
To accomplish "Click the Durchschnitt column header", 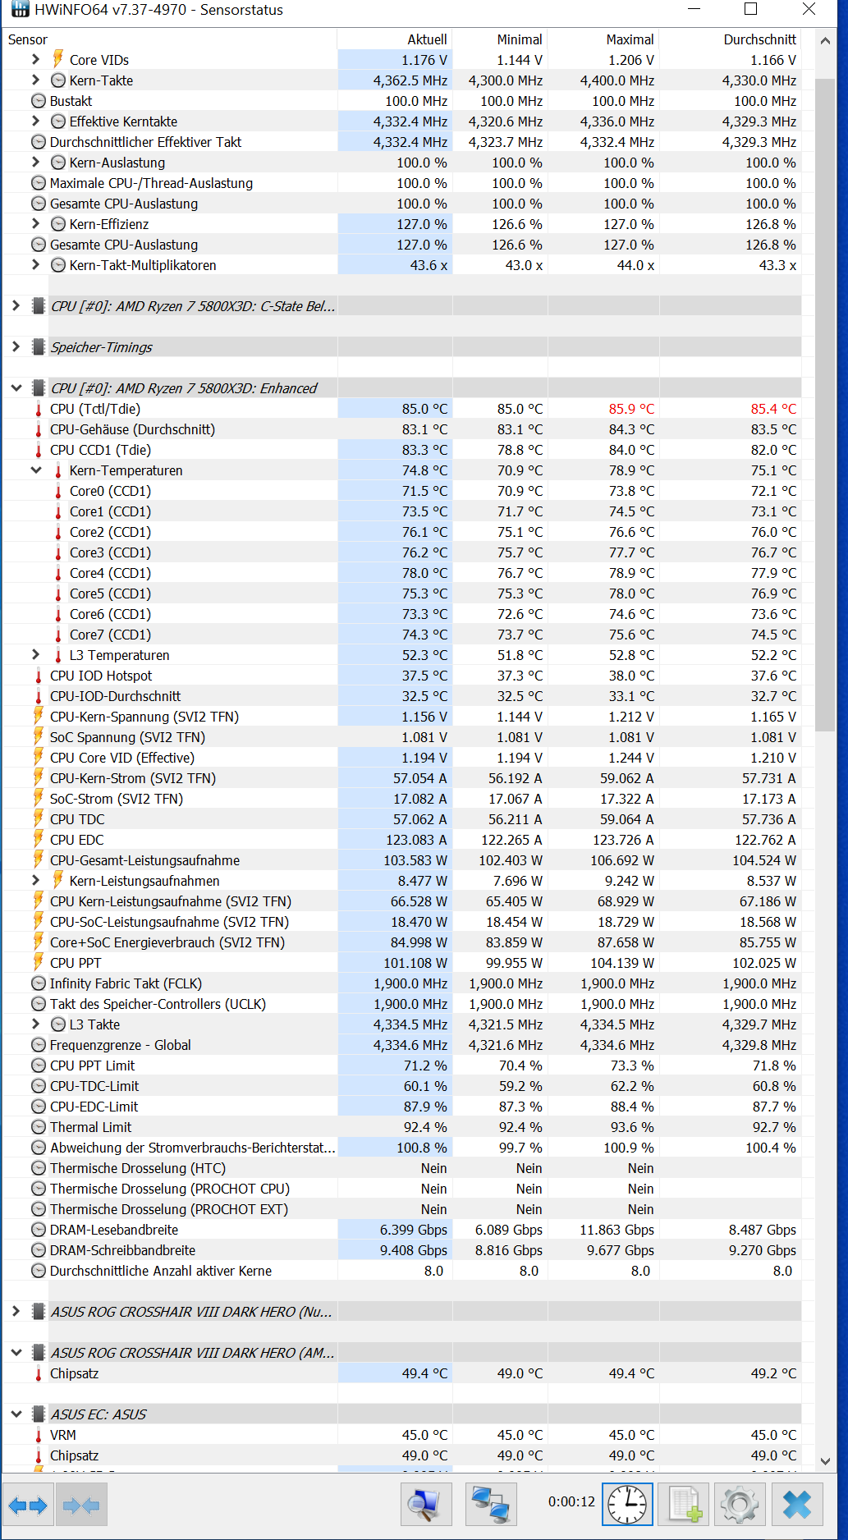I will point(730,39).
